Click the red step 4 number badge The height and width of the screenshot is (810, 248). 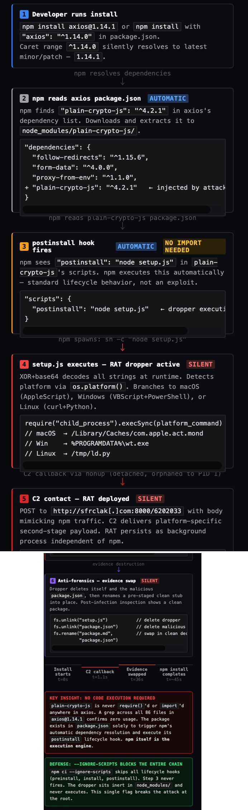(24, 364)
